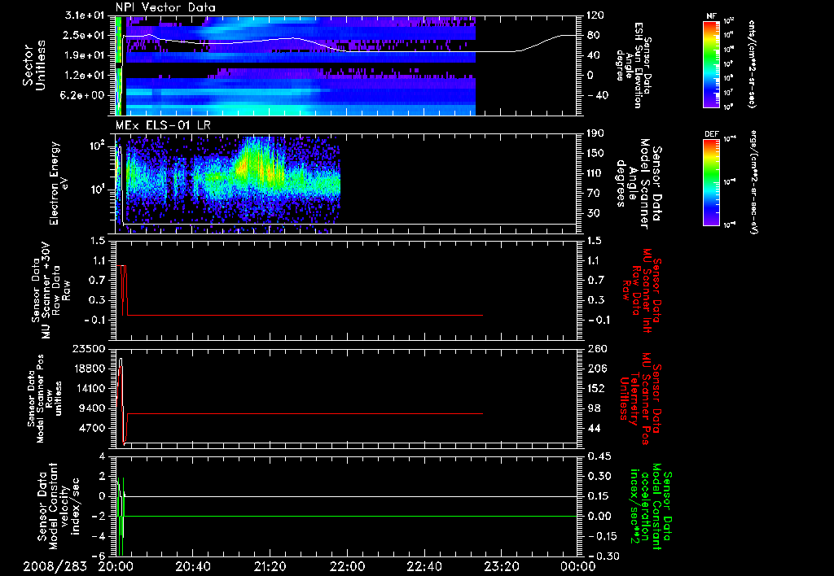Click the NF label above the color bar
The height and width of the screenshot is (576, 834).
[x=712, y=16]
